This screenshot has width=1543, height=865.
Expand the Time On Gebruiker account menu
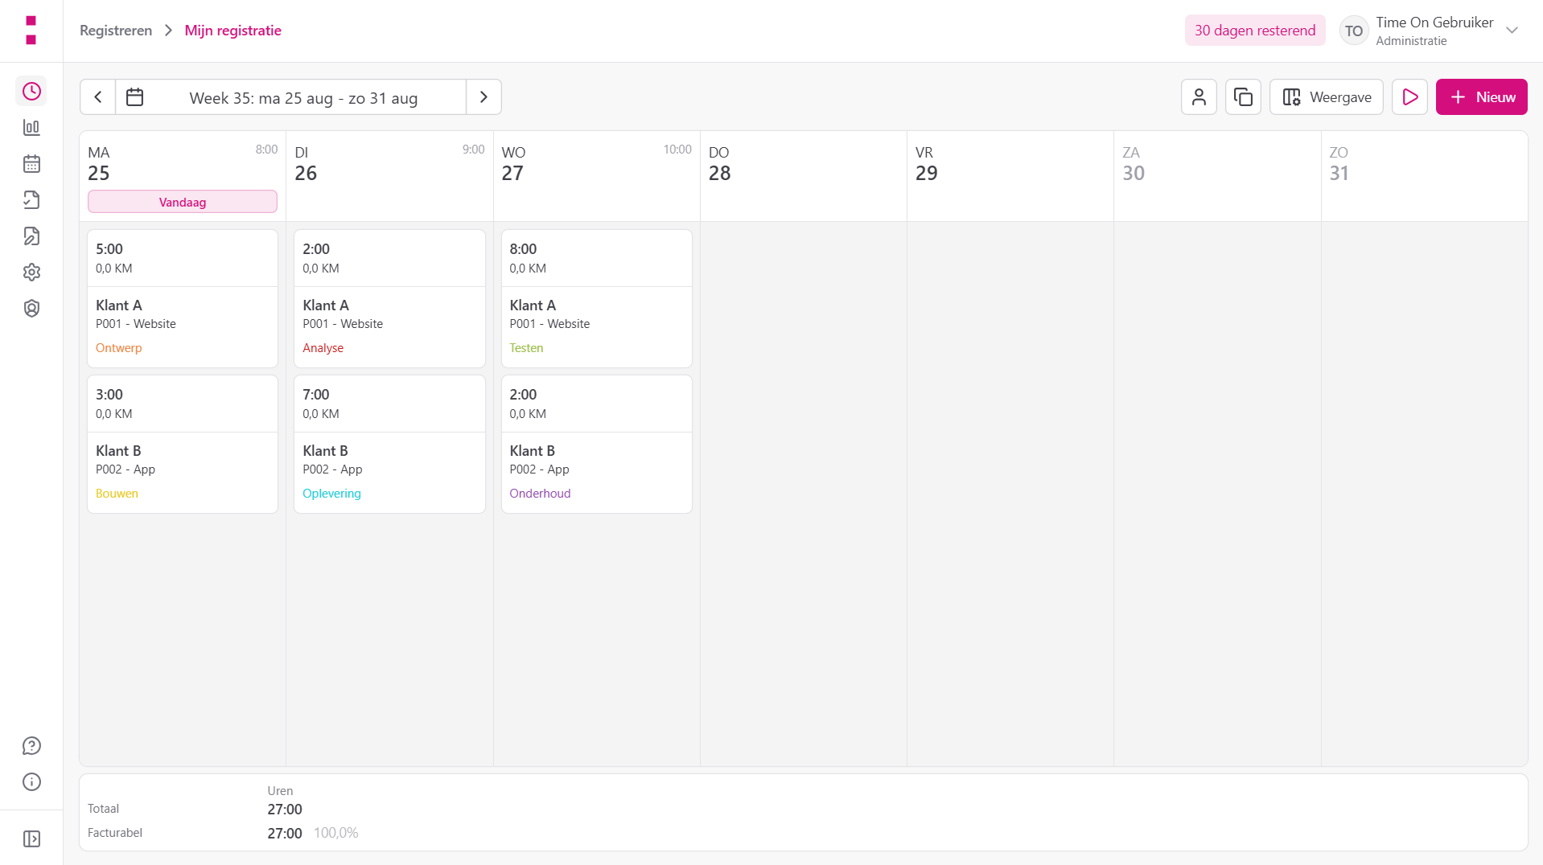1512,31
